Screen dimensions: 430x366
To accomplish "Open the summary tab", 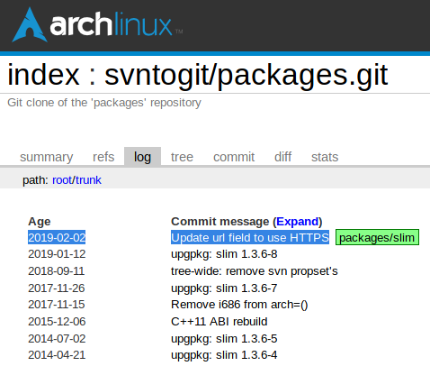I will pos(47,157).
